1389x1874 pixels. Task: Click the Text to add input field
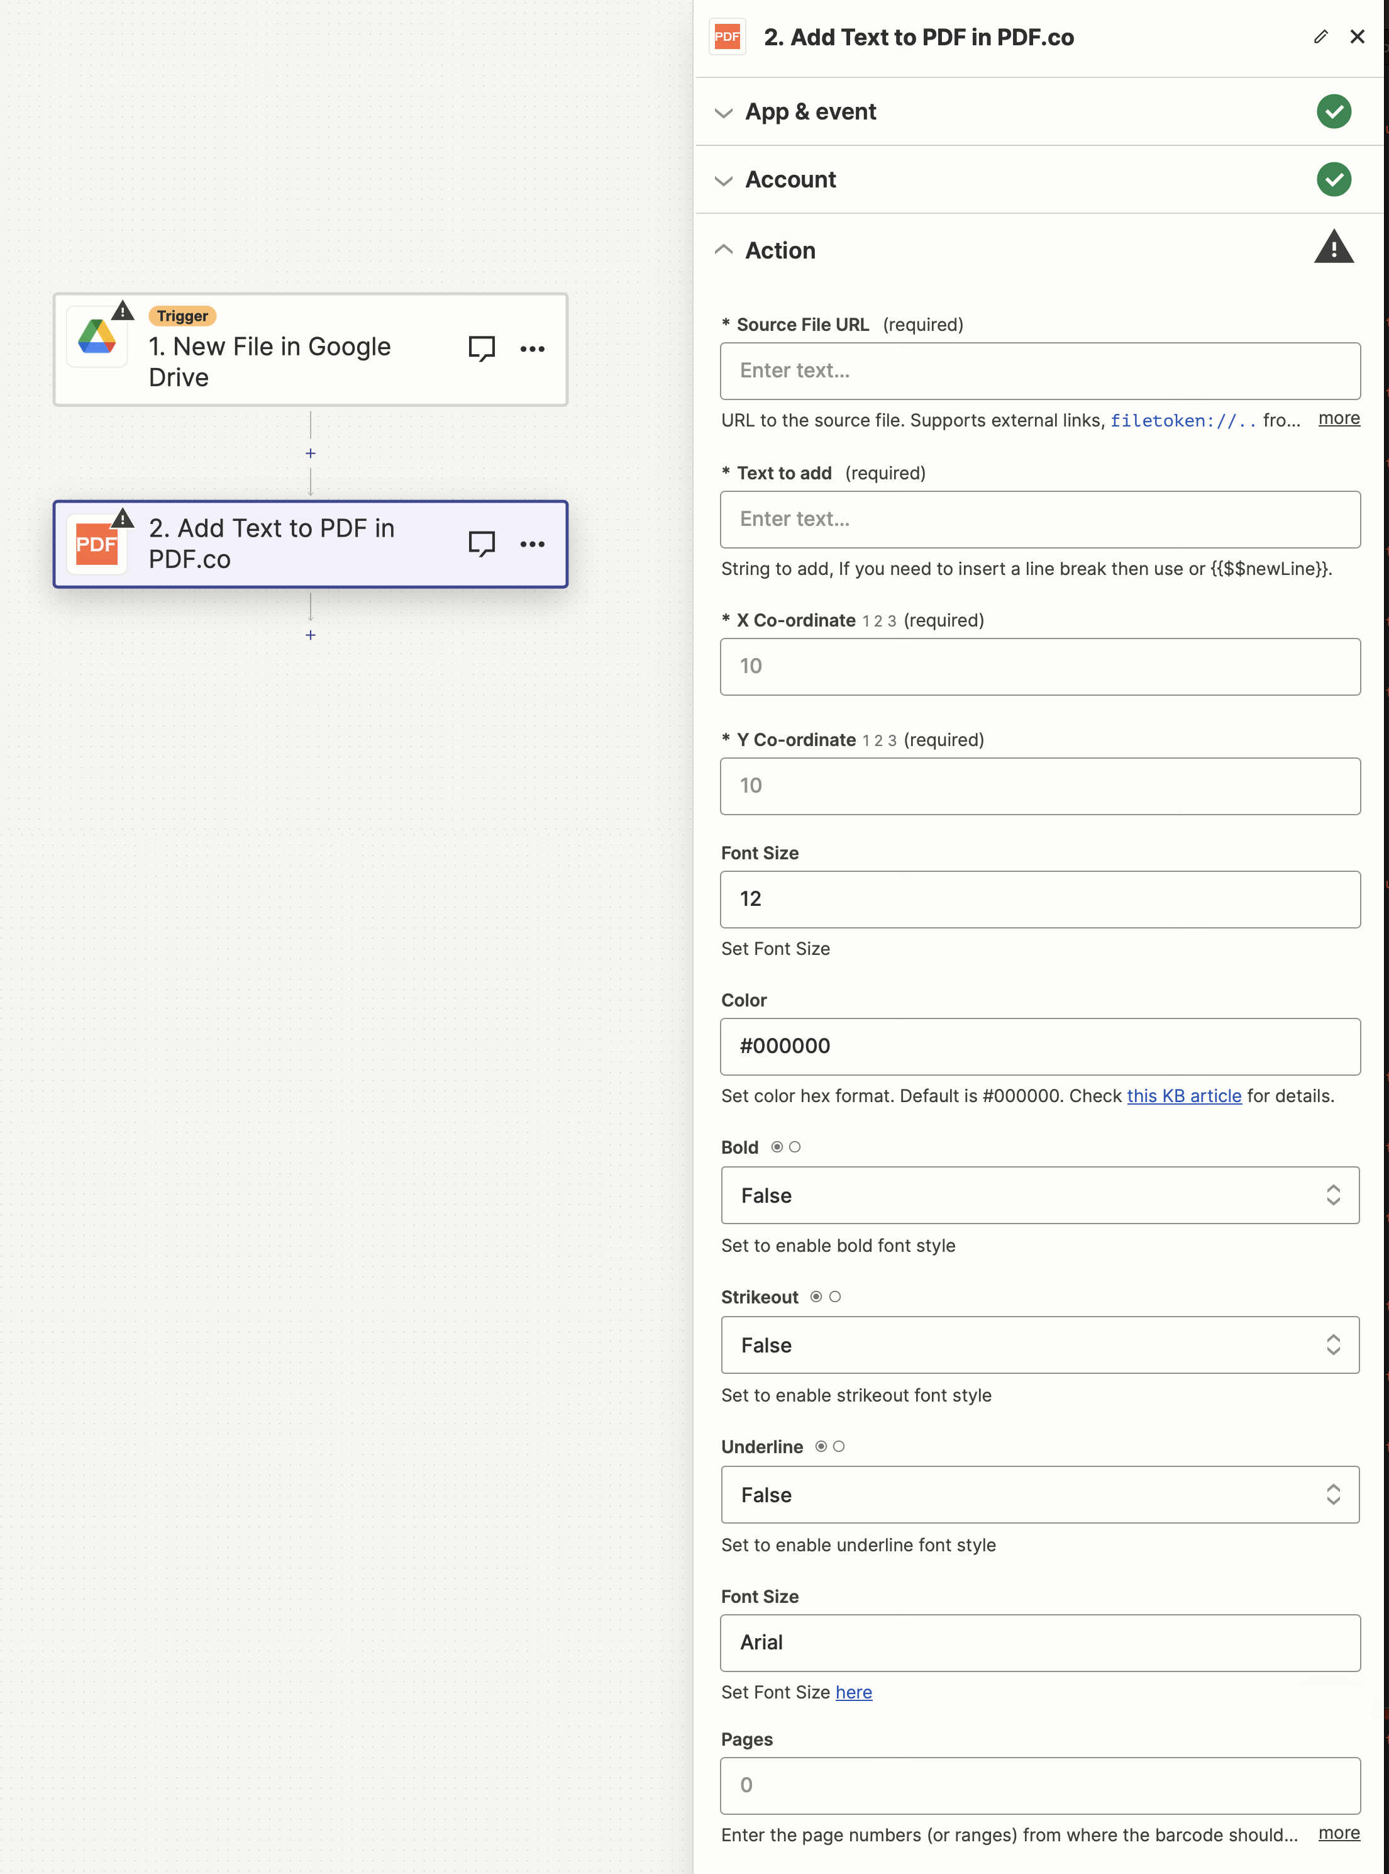(x=1040, y=520)
